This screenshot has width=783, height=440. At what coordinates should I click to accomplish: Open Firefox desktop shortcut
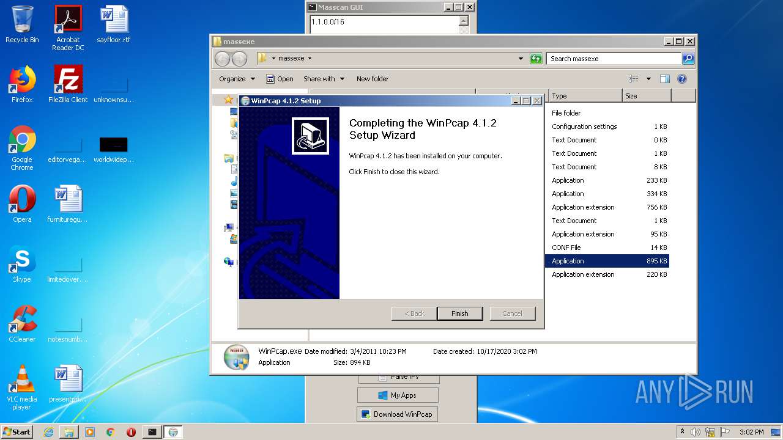(x=22, y=84)
